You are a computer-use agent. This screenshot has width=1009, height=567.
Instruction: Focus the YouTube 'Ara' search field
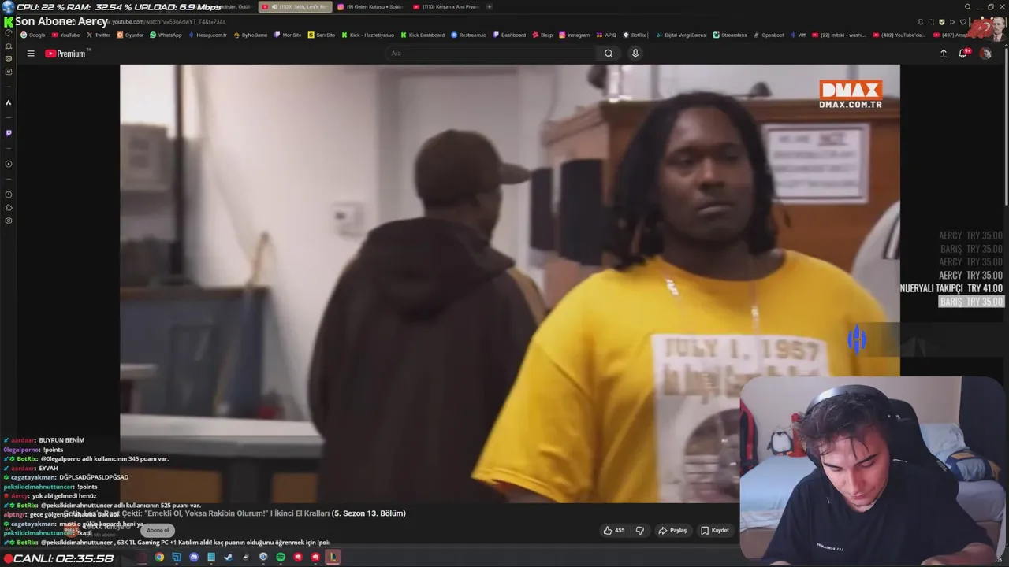[491, 54]
